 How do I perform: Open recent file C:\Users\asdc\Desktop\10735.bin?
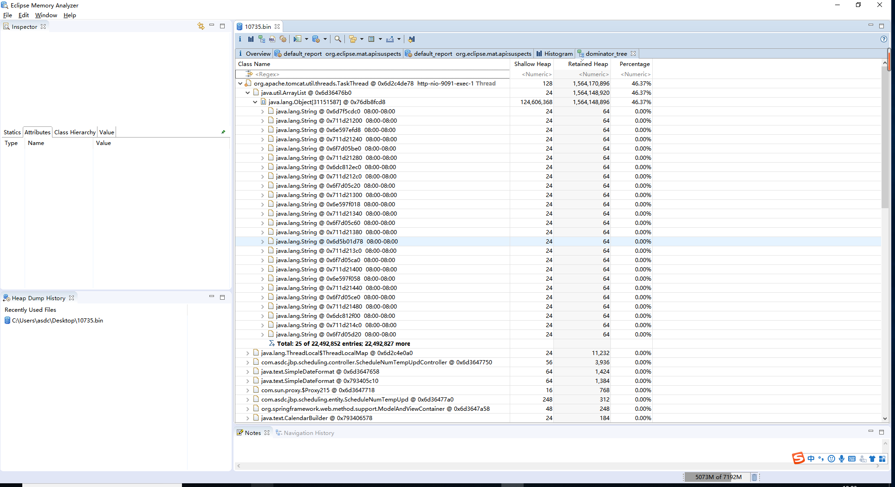point(53,321)
